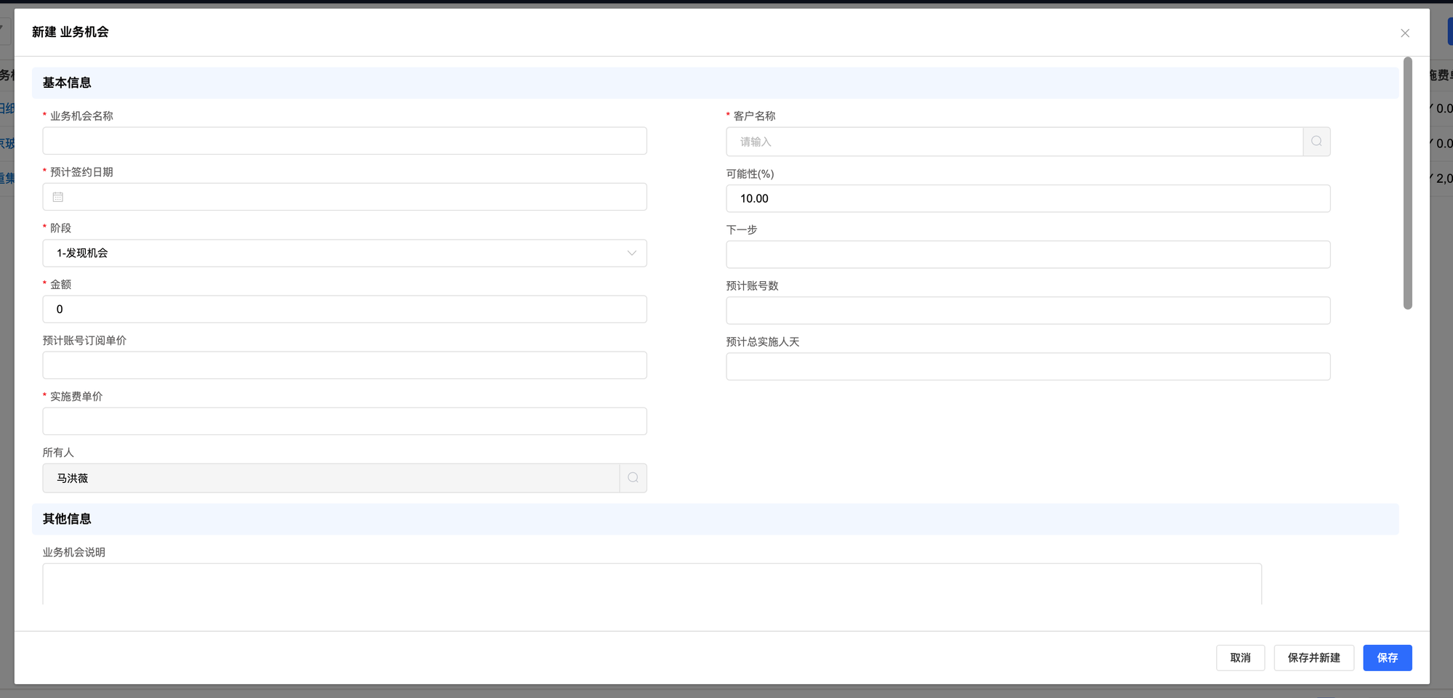Click the 客户名称 input field
Image resolution: width=1453 pixels, height=698 pixels.
[x=1013, y=142]
